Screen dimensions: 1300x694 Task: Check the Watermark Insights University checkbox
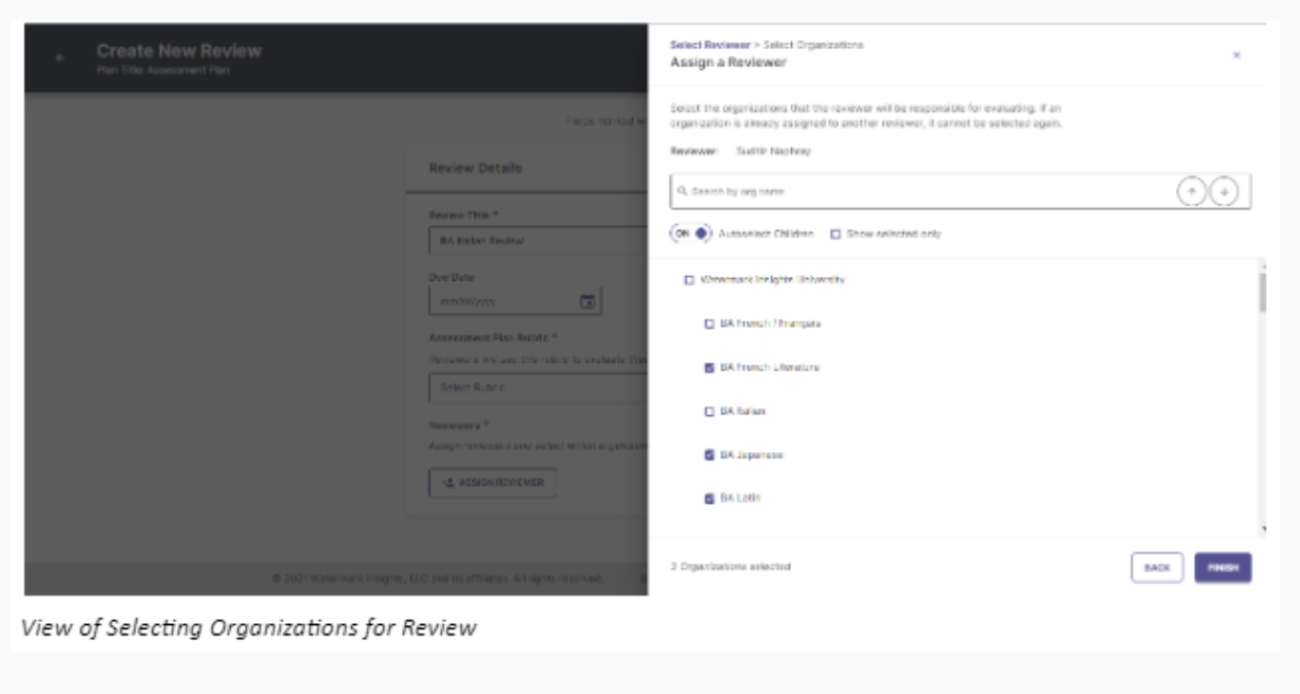click(x=689, y=280)
